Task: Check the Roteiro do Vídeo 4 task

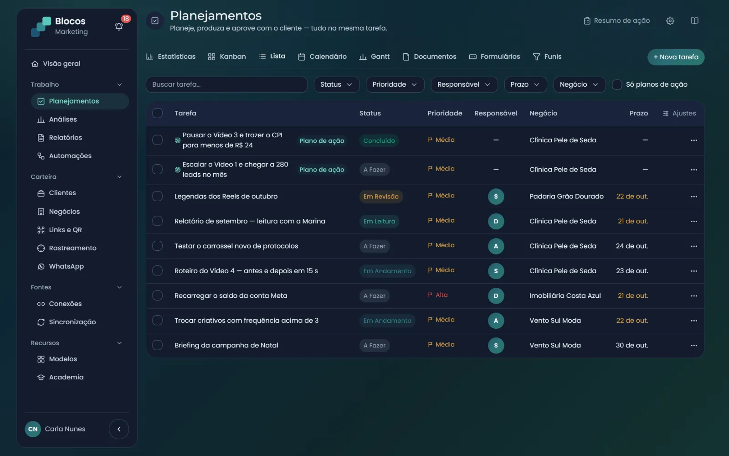Action: pyautogui.click(x=158, y=271)
